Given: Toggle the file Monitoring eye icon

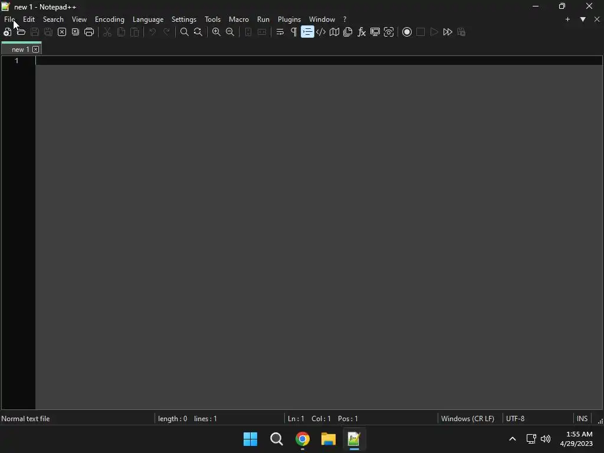Looking at the screenshot, I should click(389, 32).
